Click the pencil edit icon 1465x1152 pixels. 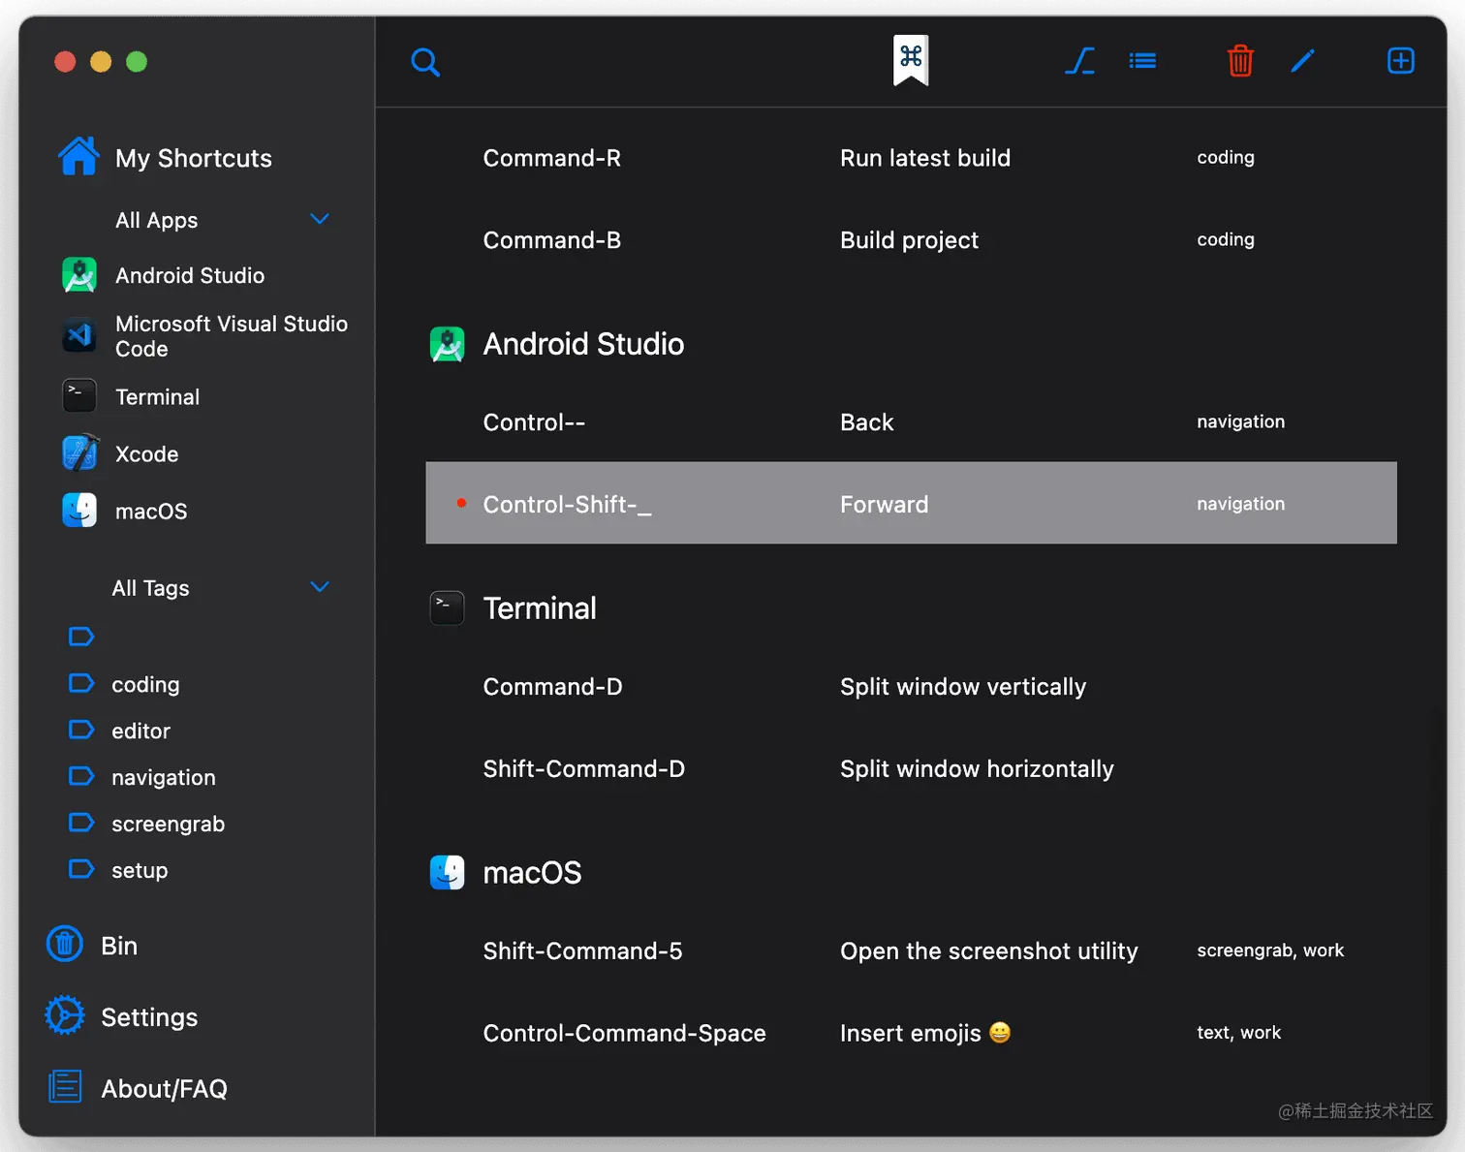point(1302,61)
